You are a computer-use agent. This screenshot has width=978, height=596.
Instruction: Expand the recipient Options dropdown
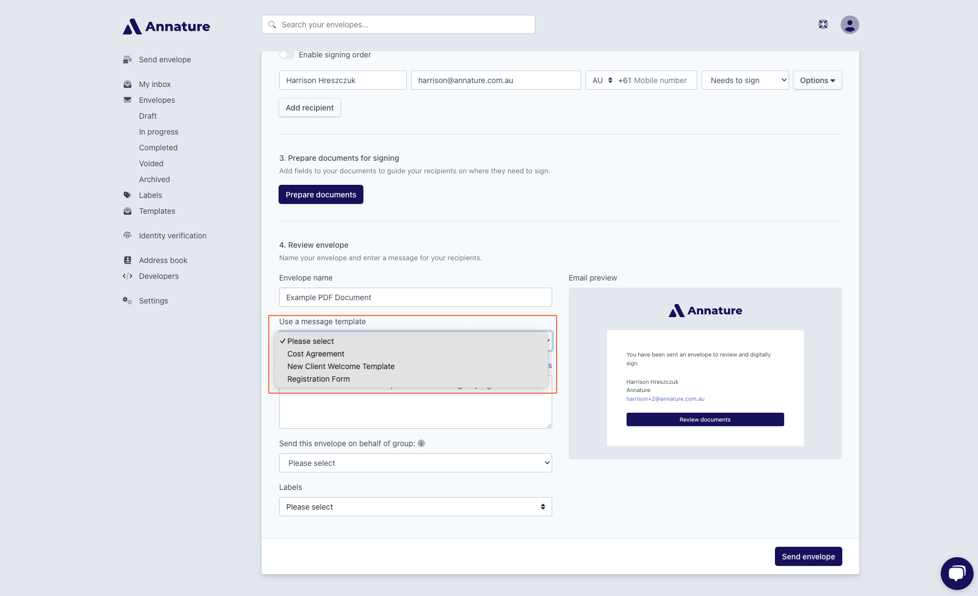tap(818, 80)
